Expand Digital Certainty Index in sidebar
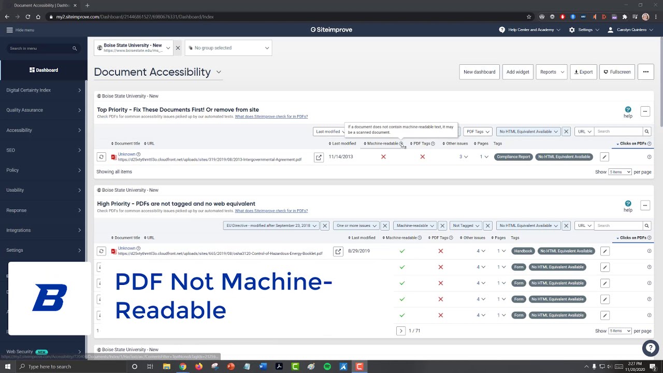Screen dimensions: 663x373 [44, 90]
